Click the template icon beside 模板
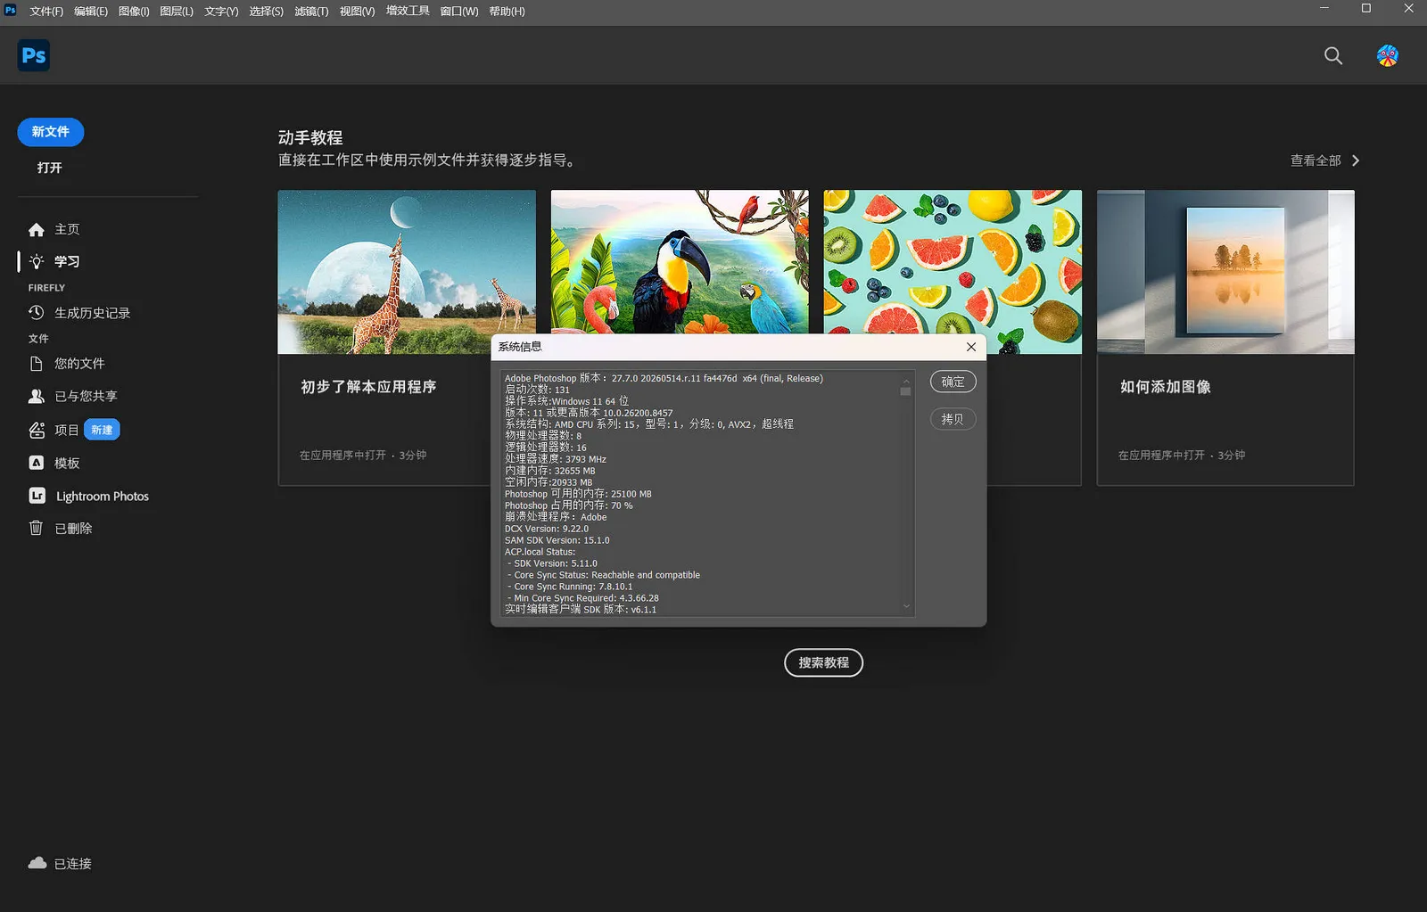1427x912 pixels. pyautogui.click(x=36, y=463)
